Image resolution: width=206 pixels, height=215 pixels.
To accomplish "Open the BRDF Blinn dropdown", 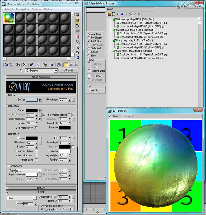I will pos(35,198).
